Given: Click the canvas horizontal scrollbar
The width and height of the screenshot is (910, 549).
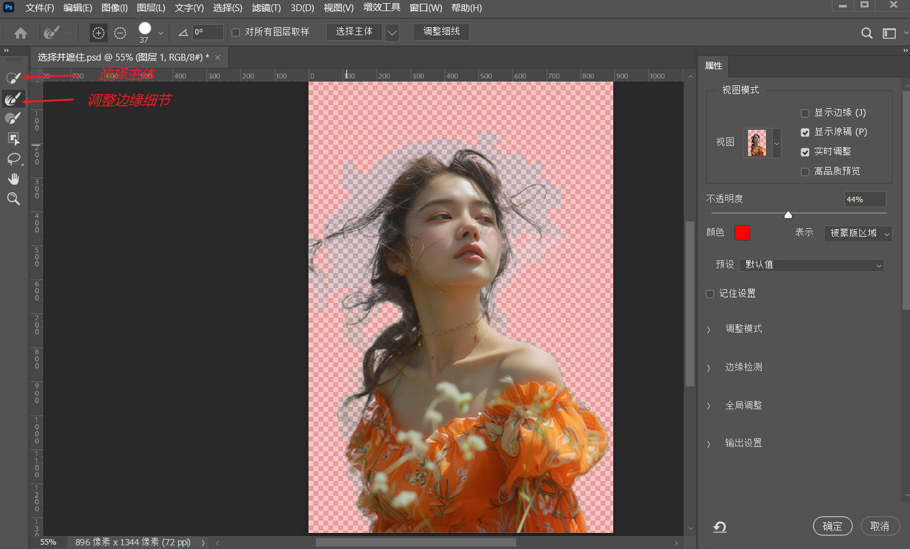Looking at the screenshot, I should (x=415, y=542).
